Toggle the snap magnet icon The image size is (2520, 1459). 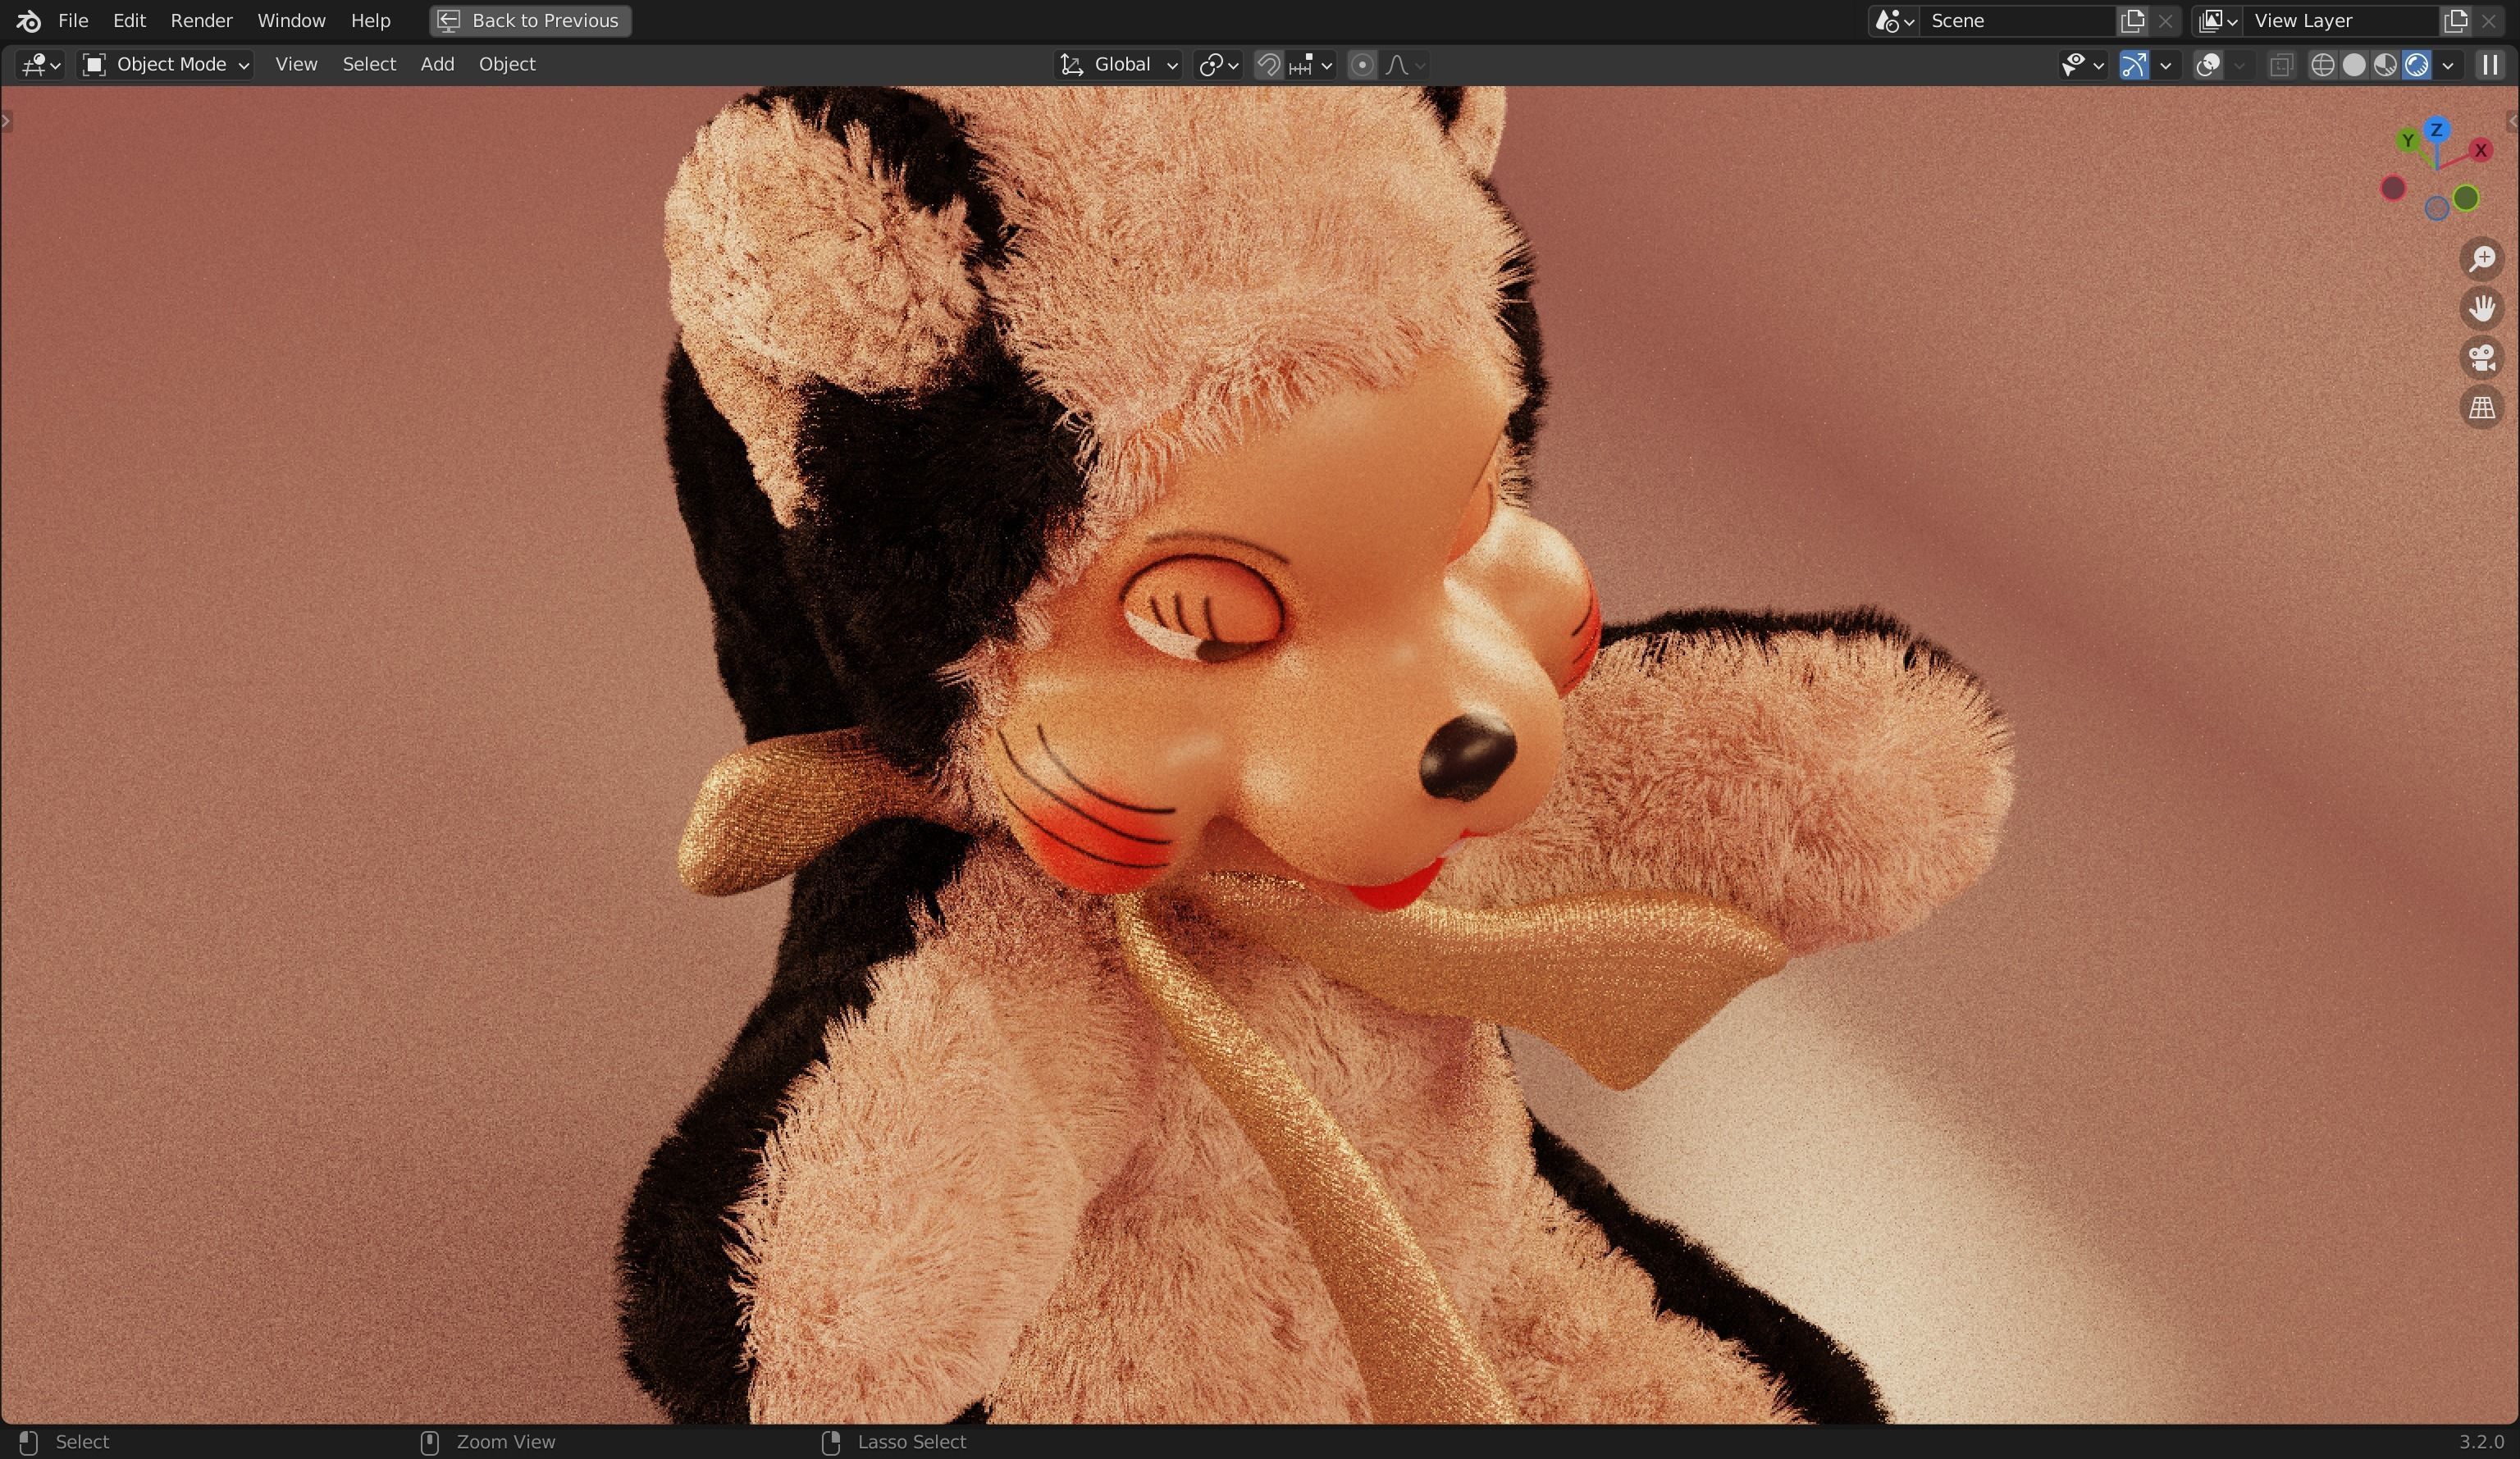coord(1268,65)
